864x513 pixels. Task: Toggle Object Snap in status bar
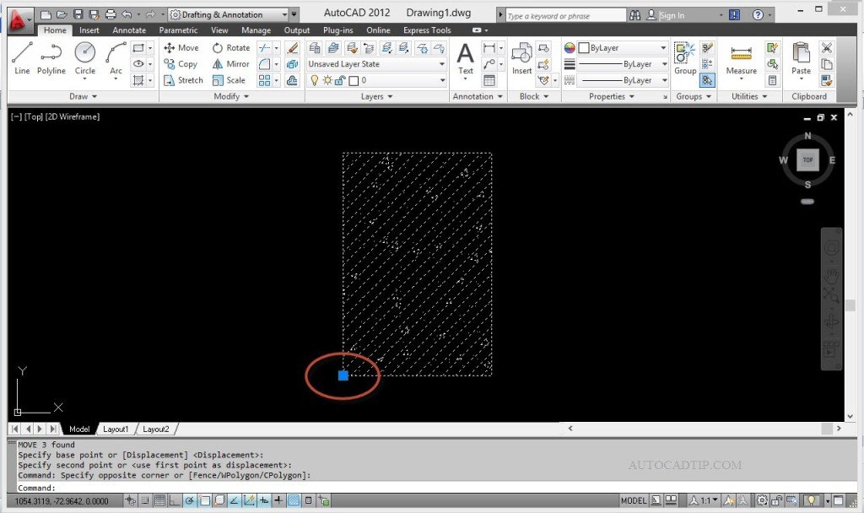click(204, 500)
